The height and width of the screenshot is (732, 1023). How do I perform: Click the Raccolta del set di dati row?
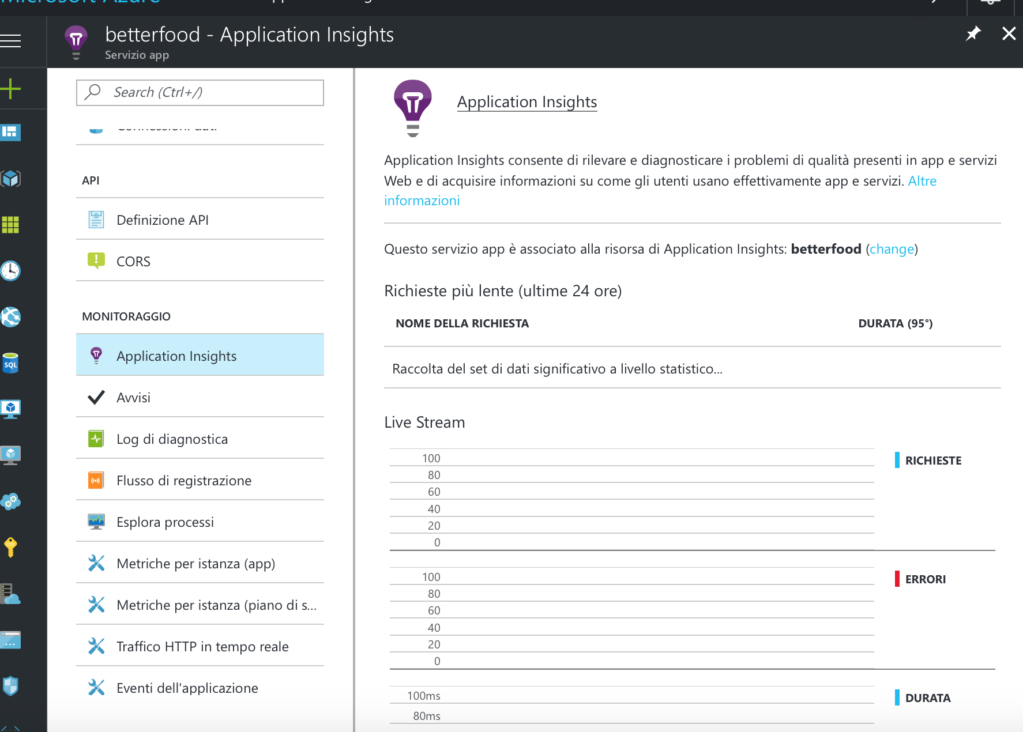692,369
